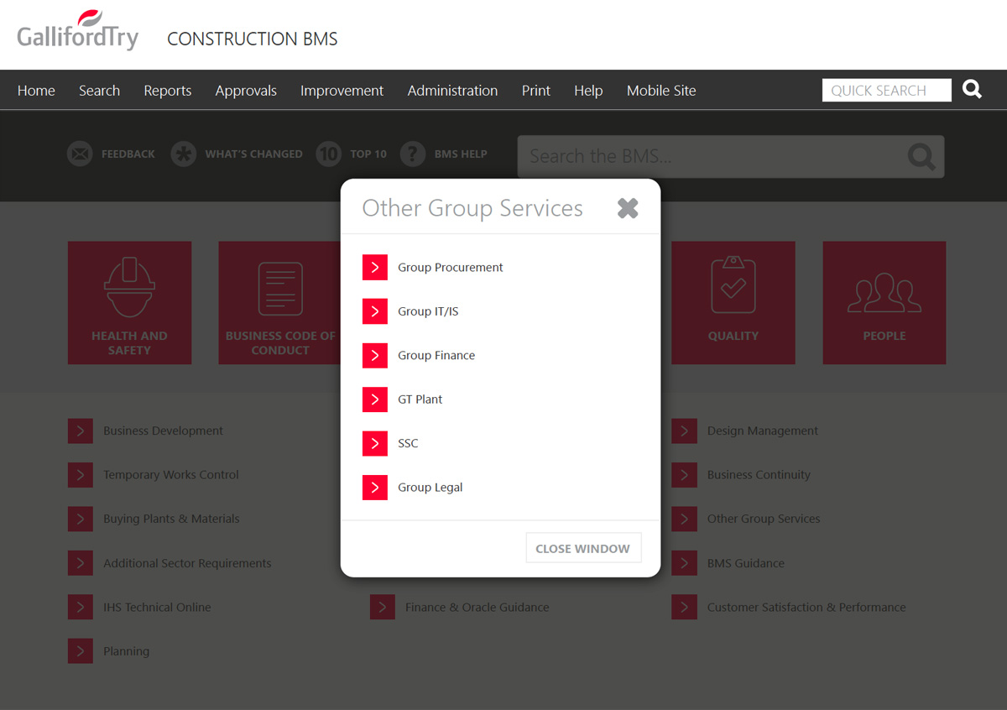Open the People tile
The image size is (1007, 710).
click(x=884, y=303)
